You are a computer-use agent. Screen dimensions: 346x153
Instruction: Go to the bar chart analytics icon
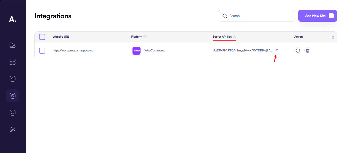click(x=13, y=79)
